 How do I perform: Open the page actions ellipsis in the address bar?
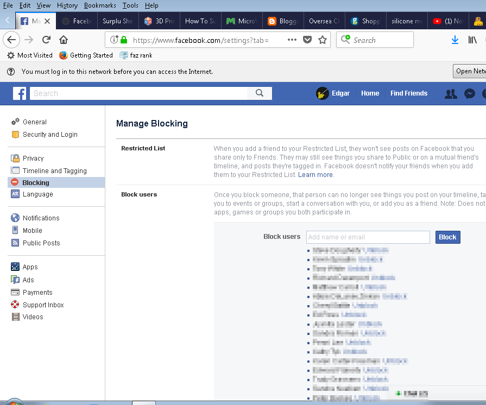292,40
